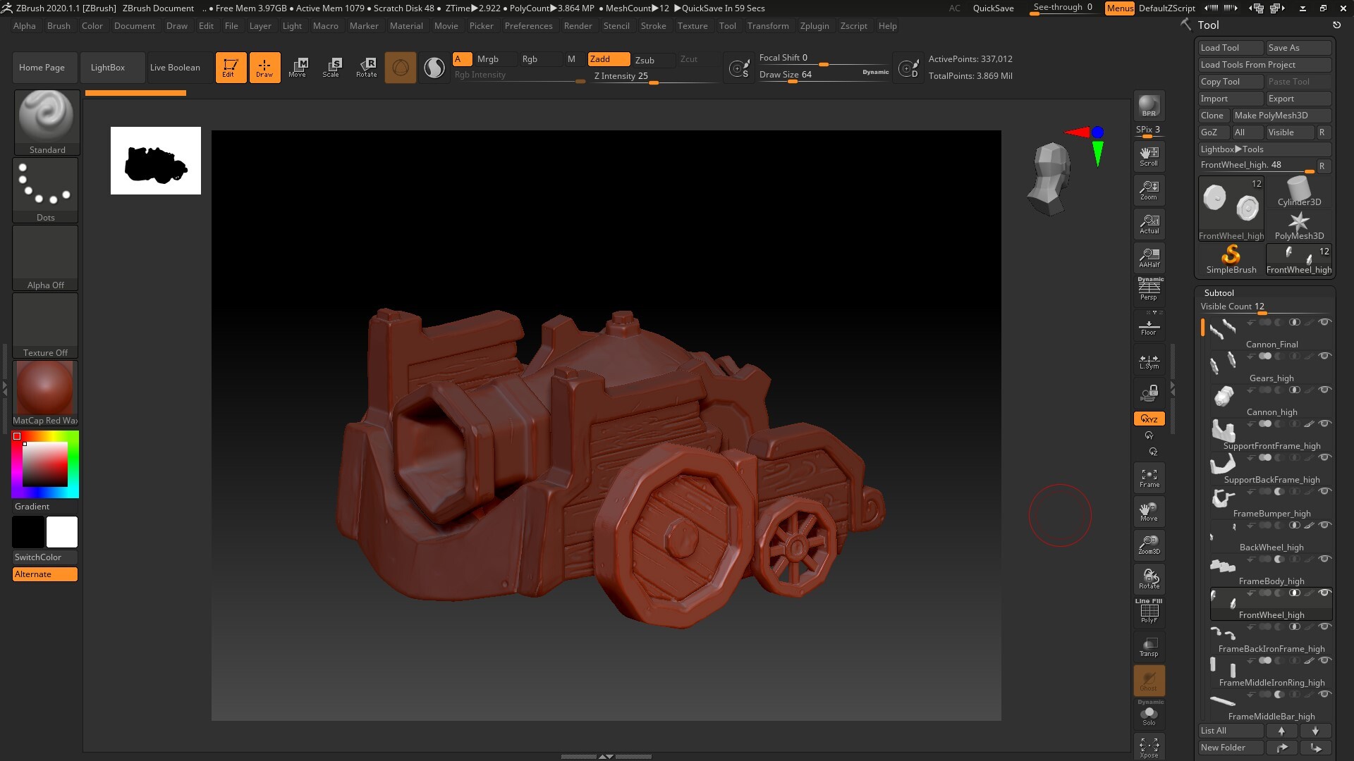
Task: Enable PolyF line fill display
Action: 1149,612
